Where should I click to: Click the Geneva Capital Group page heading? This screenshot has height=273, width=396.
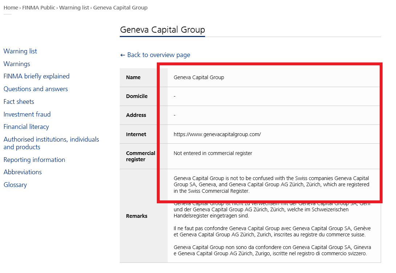click(162, 30)
